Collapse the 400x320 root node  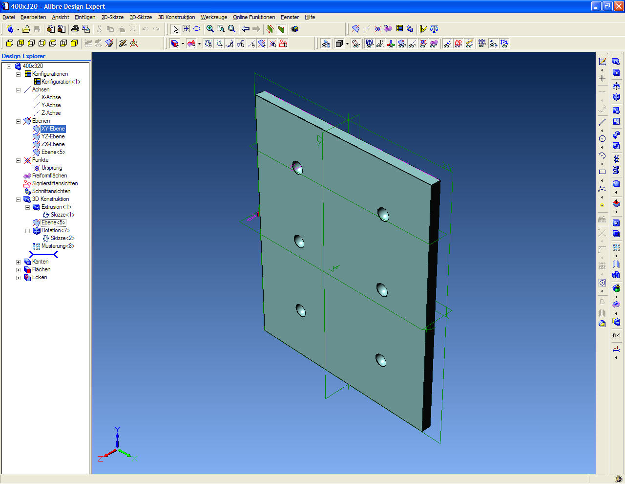[9, 66]
